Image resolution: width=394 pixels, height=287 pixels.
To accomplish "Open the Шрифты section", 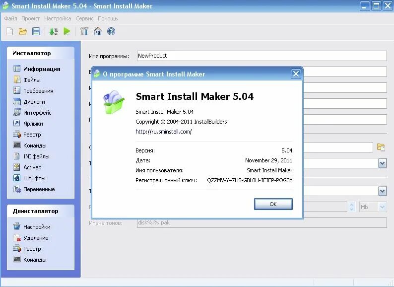I will 29,178.
